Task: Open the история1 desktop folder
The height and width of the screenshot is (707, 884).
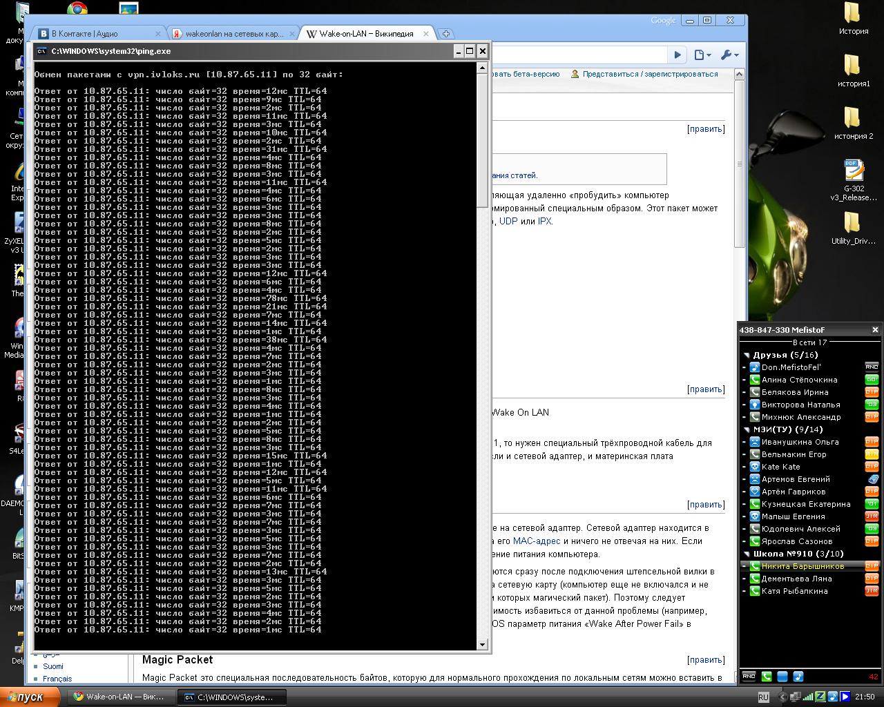Action: [853, 70]
